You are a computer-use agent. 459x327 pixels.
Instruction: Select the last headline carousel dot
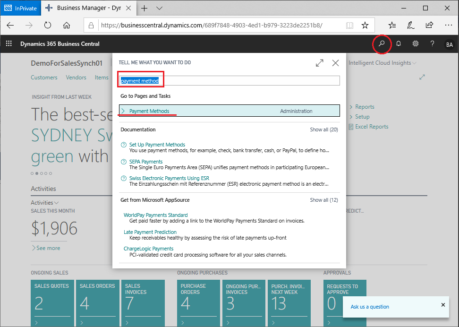click(51, 173)
